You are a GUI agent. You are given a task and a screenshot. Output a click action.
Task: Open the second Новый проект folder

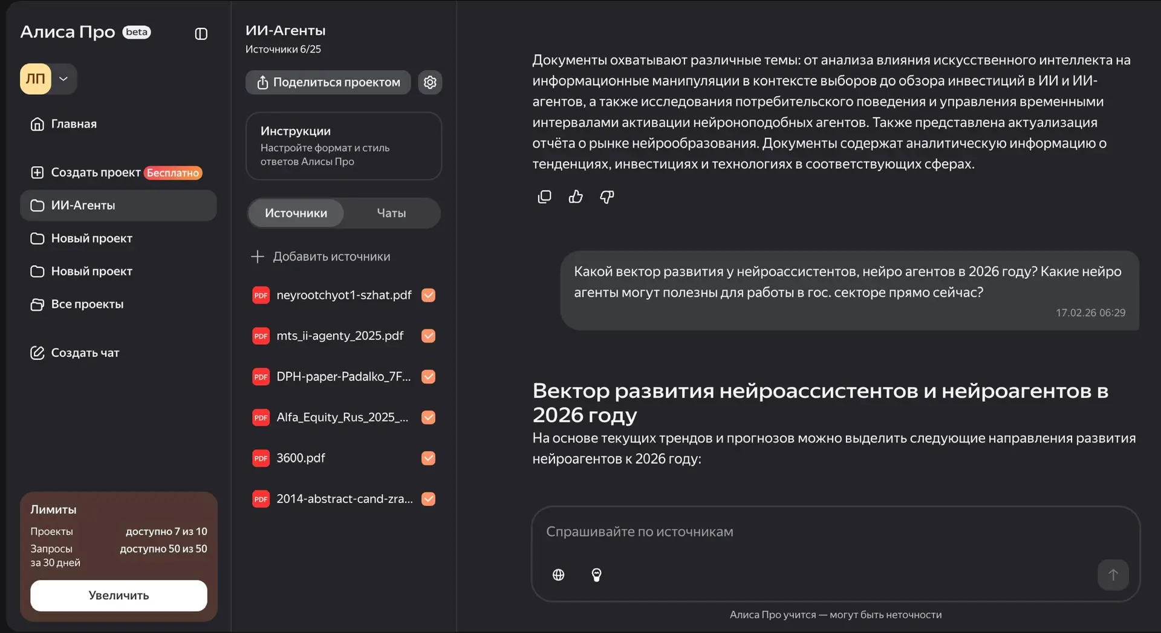(x=119, y=271)
